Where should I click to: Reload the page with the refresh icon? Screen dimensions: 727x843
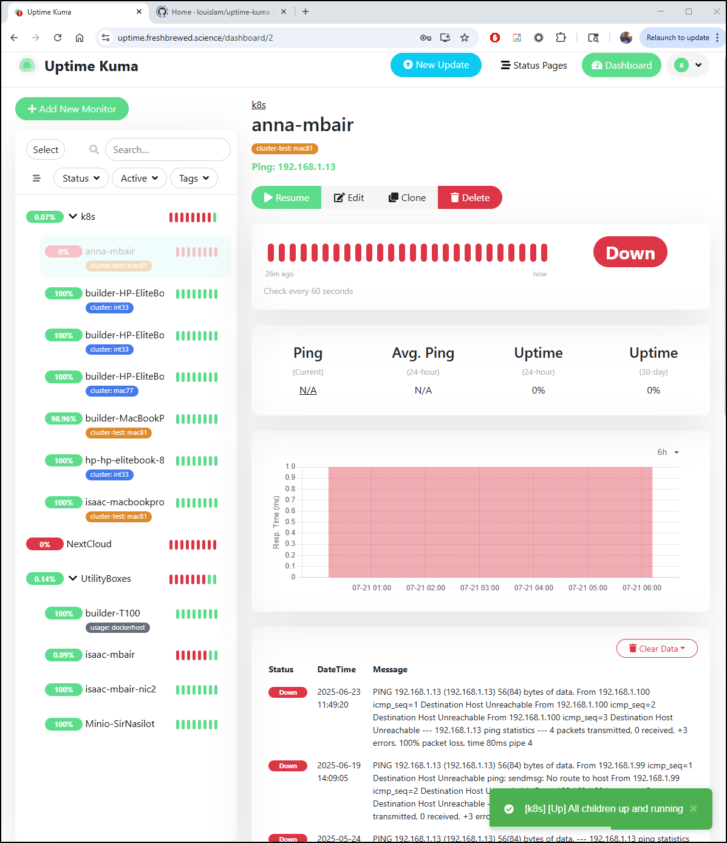pyautogui.click(x=58, y=38)
